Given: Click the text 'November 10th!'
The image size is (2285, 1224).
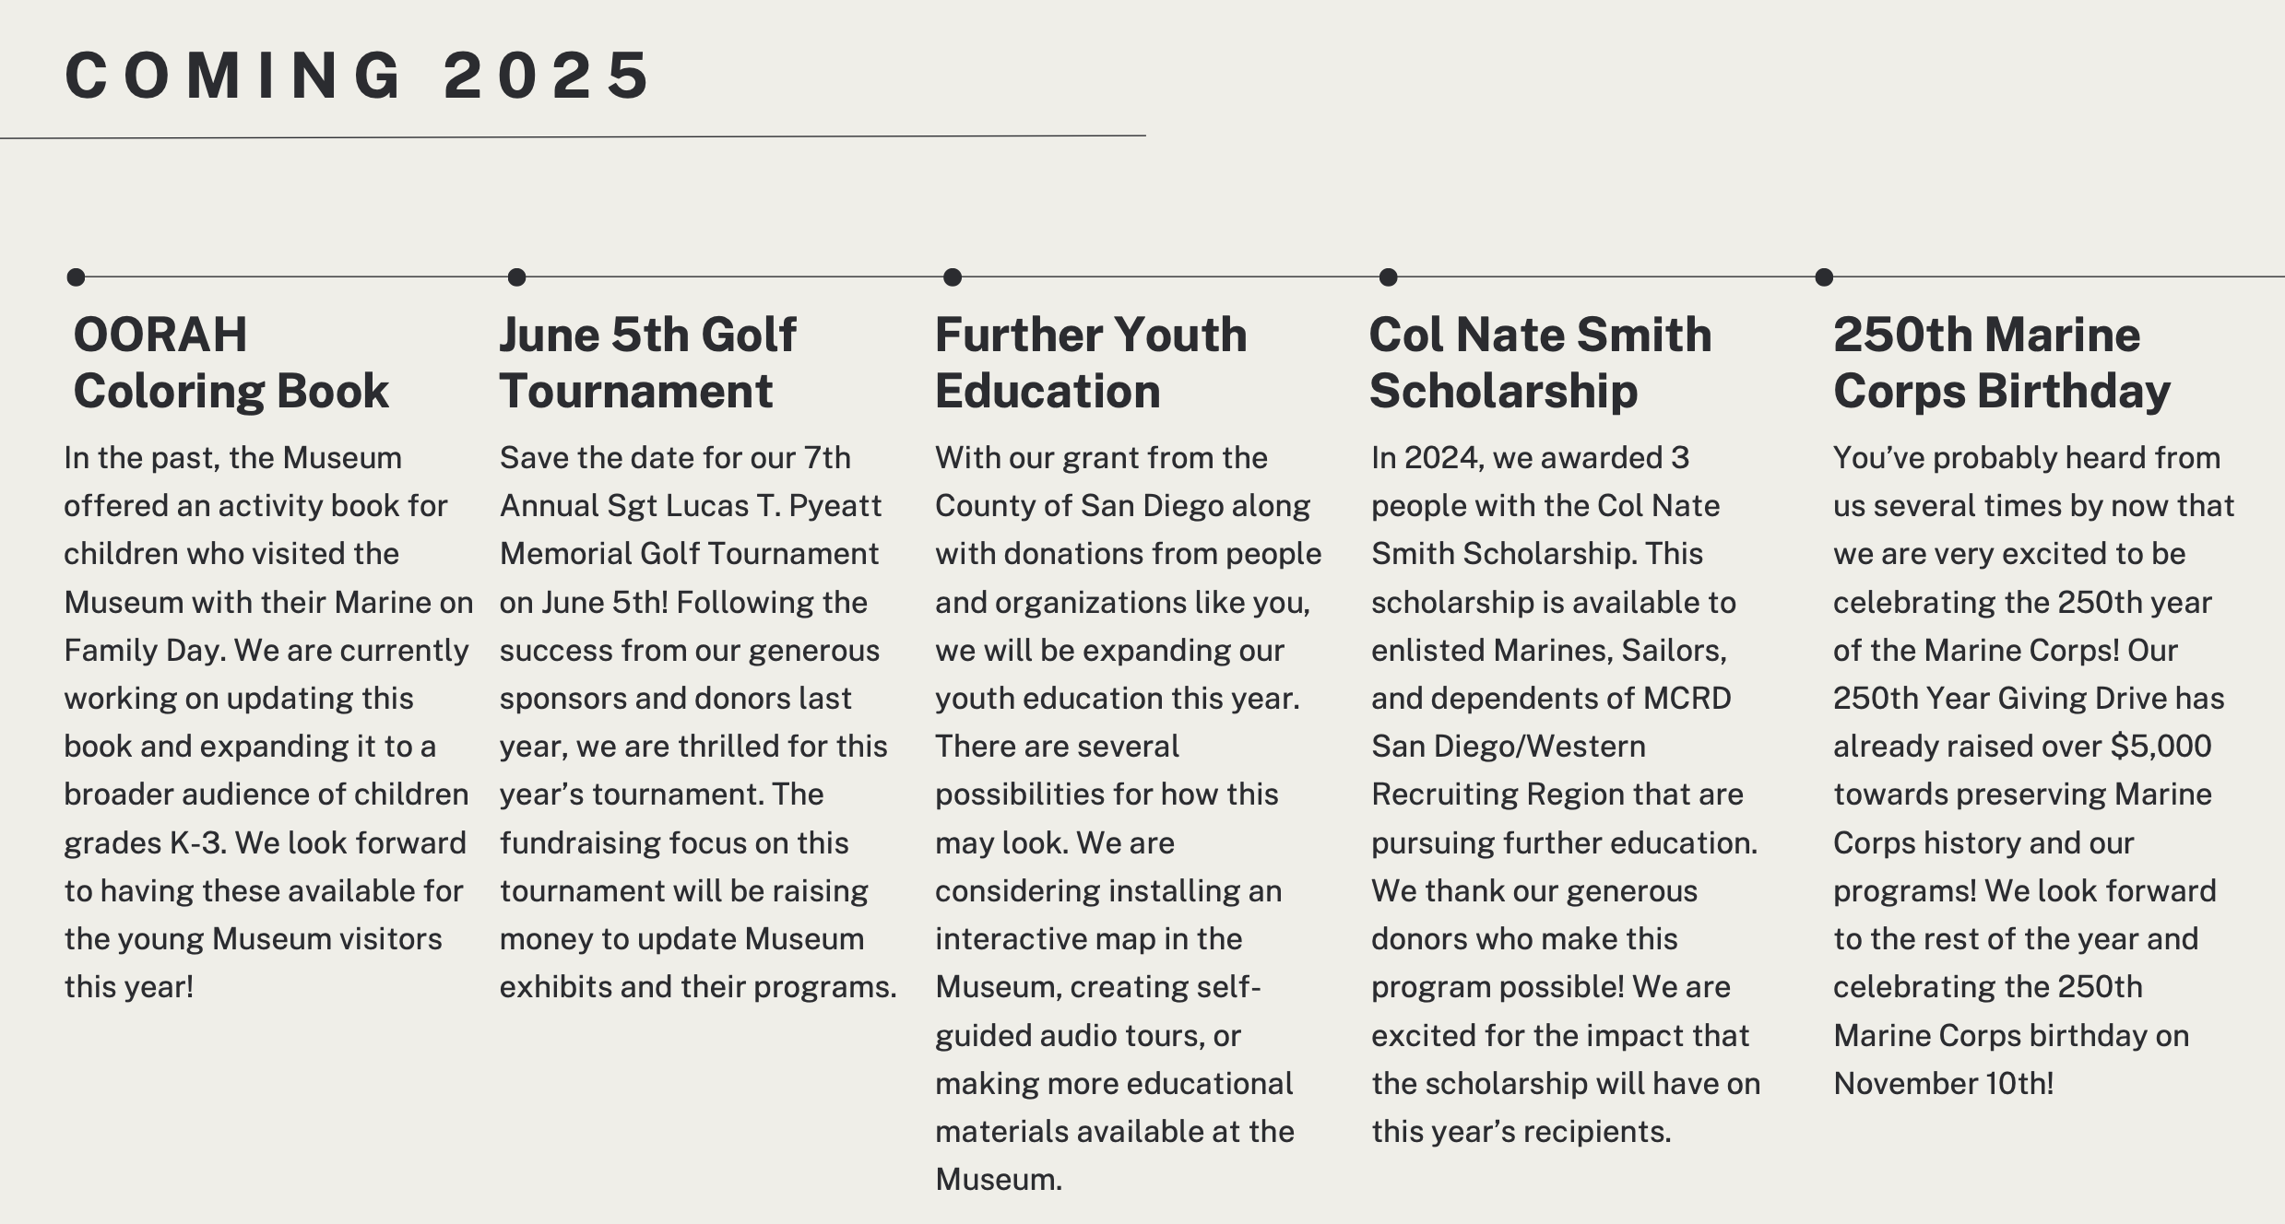Looking at the screenshot, I should pos(1943,1084).
